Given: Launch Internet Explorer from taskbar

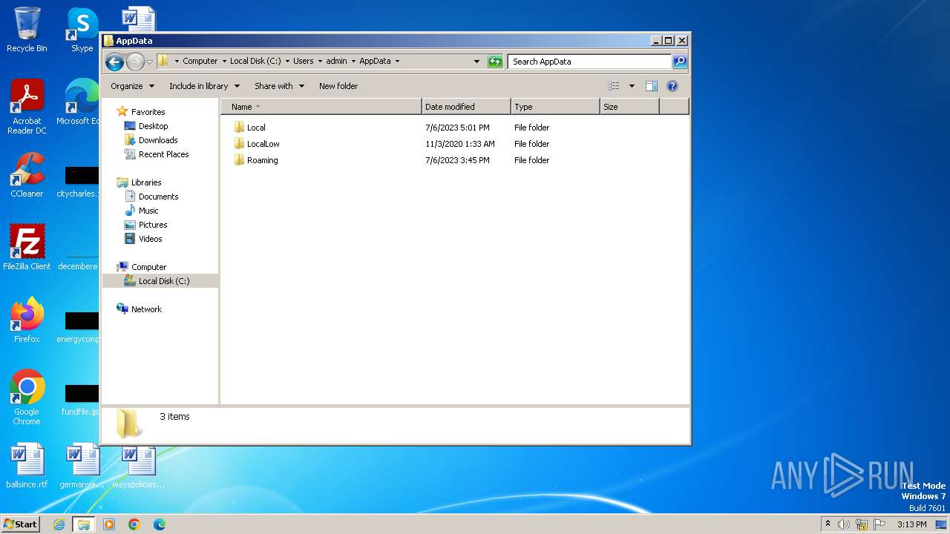Looking at the screenshot, I should (59, 524).
